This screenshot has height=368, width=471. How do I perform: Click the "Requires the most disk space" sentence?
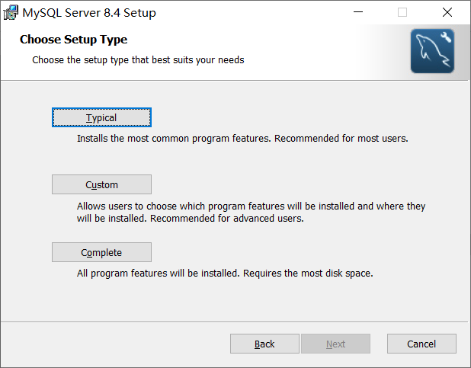point(308,273)
